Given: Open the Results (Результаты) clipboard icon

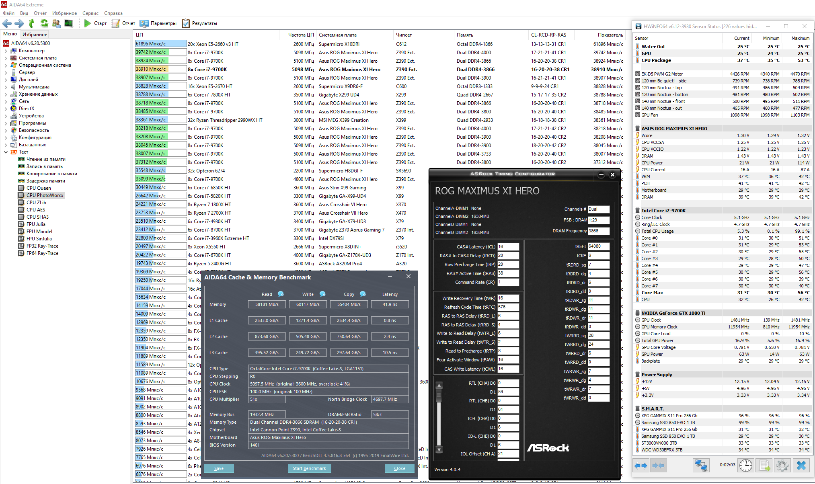Looking at the screenshot, I should tap(186, 23).
